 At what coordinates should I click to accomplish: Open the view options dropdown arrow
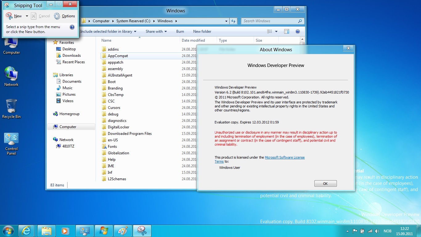point(276,31)
